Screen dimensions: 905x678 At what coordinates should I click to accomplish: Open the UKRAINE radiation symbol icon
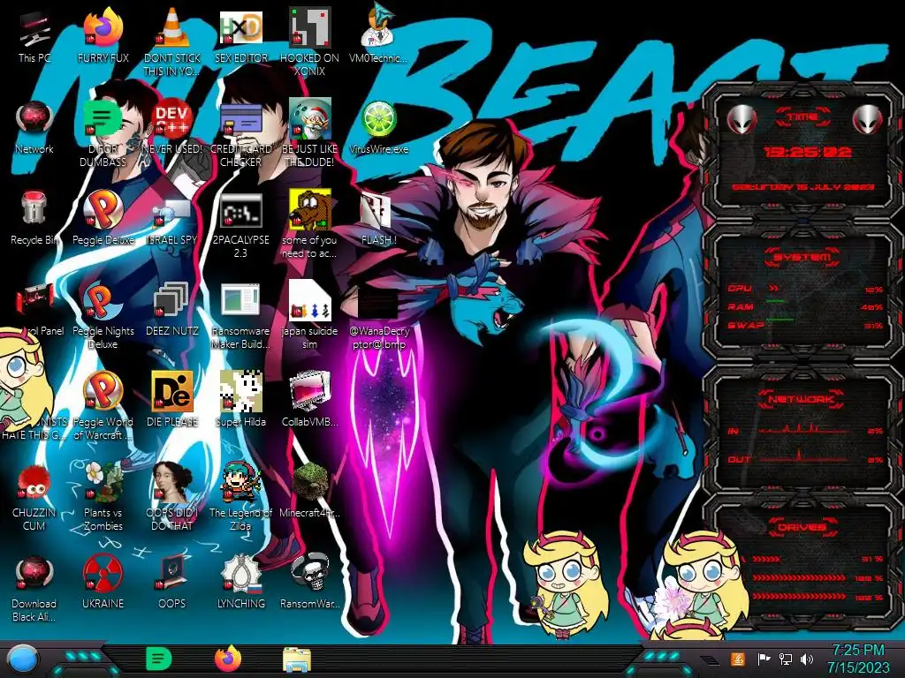click(x=103, y=583)
